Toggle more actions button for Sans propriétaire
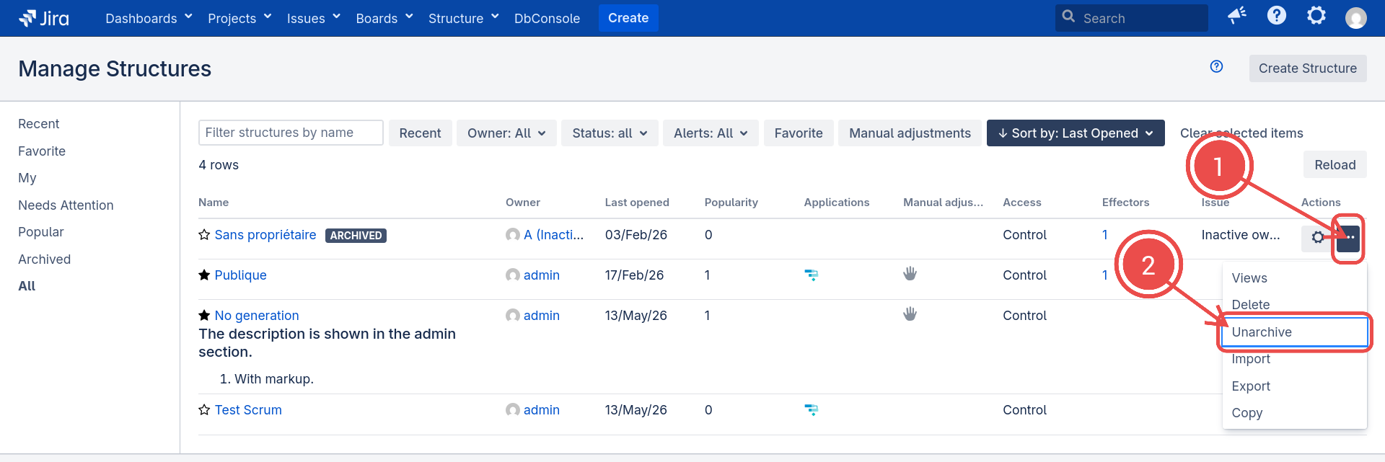 [x=1348, y=238]
